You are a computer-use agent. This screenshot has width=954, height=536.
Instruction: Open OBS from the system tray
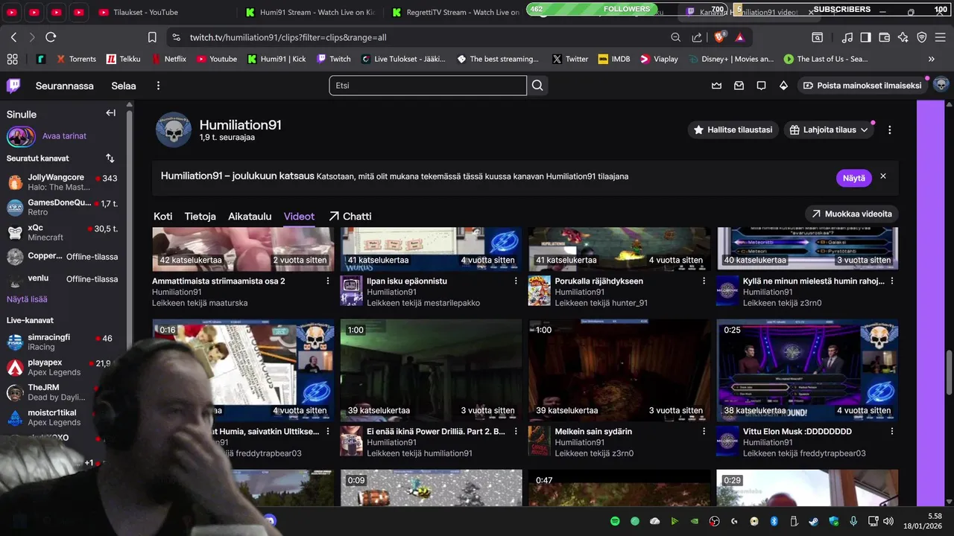click(715, 521)
